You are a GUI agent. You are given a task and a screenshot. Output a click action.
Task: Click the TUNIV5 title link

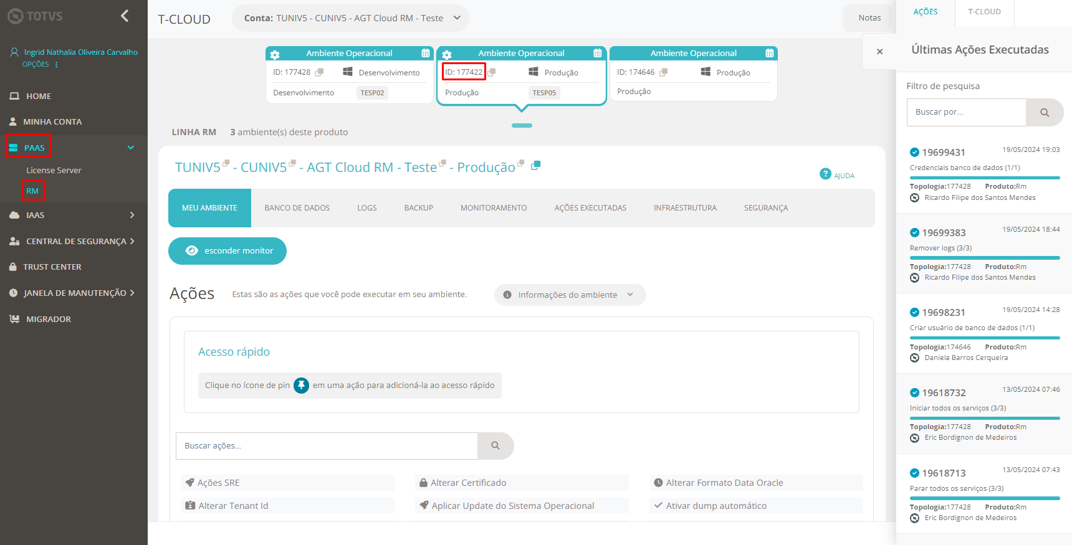tap(198, 168)
